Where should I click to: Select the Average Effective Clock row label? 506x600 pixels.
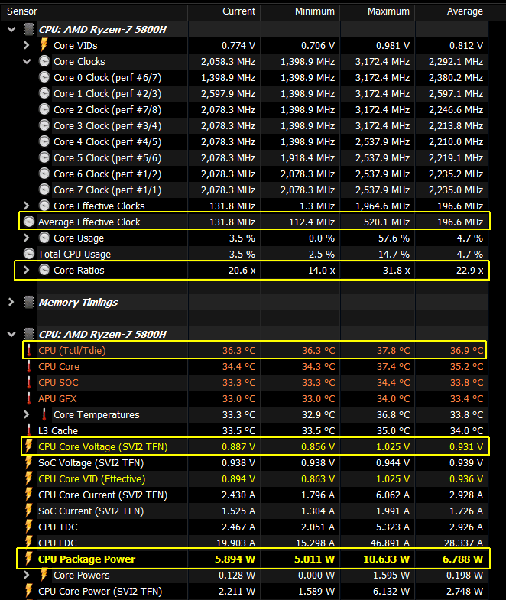89,222
